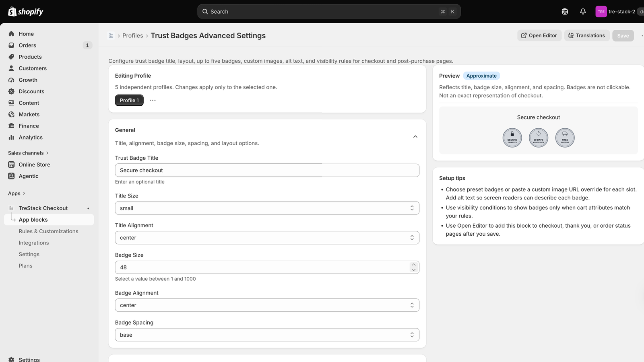This screenshot has width=644, height=362.
Task: Click the Customers person icon
Action: tap(11, 68)
